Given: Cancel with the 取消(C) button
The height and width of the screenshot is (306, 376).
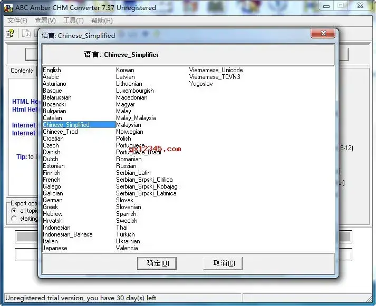Looking at the screenshot, I should click(x=223, y=263).
